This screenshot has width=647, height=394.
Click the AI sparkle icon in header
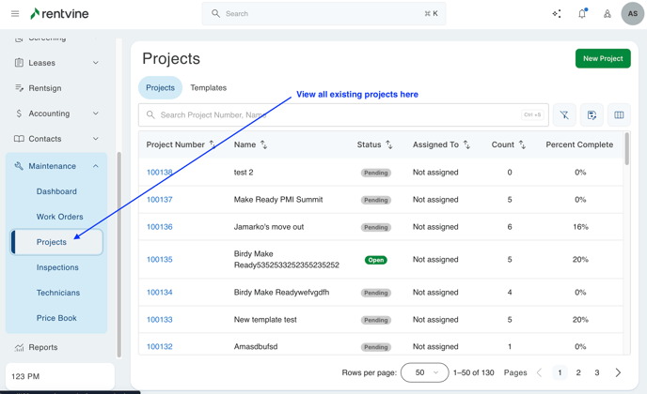557,14
